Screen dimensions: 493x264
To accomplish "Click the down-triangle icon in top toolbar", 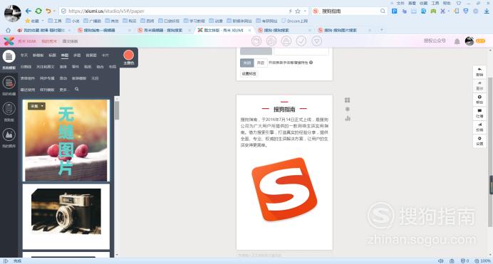I will [x=316, y=41].
